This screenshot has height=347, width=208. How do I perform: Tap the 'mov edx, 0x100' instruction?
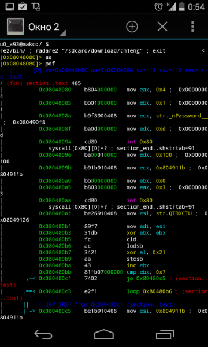click(x=149, y=155)
